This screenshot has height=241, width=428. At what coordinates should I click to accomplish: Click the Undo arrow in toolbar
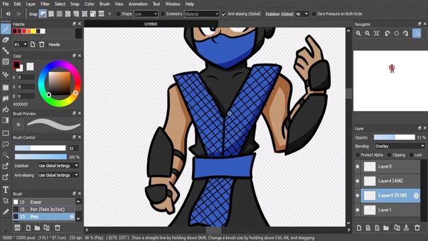click(8, 13)
